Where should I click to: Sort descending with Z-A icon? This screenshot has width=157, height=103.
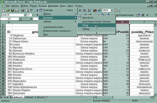pos(89,10)
